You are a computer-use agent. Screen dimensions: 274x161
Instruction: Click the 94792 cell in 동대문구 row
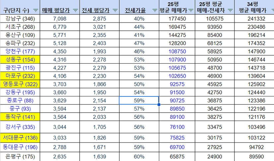[254, 147]
